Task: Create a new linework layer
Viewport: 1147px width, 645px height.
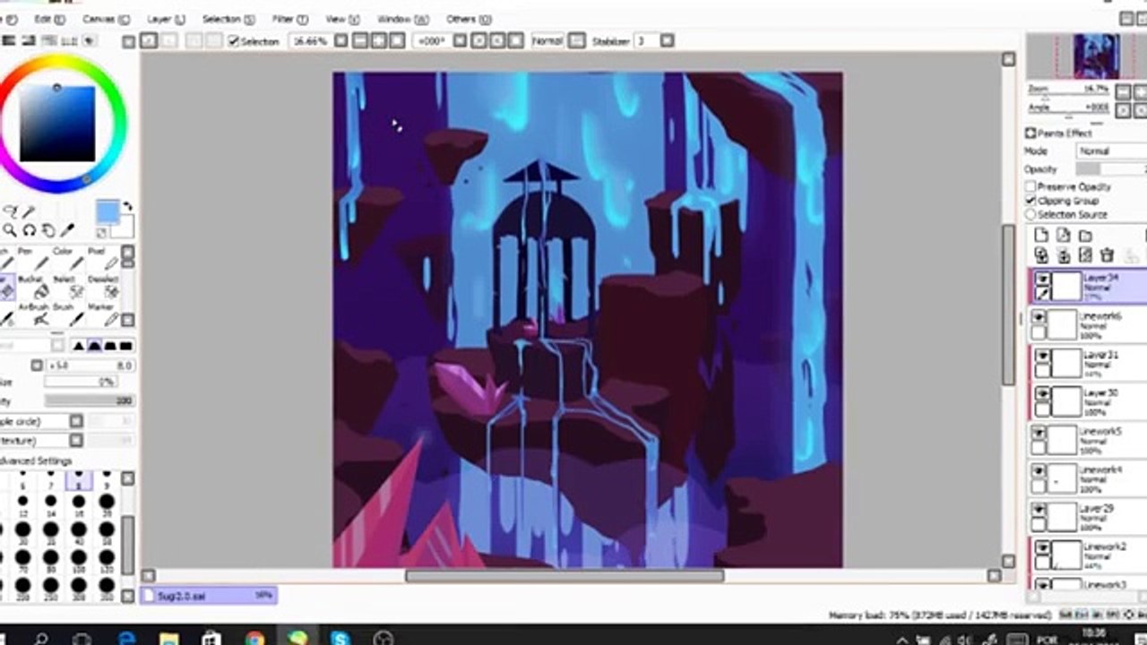Action: click(1063, 236)
